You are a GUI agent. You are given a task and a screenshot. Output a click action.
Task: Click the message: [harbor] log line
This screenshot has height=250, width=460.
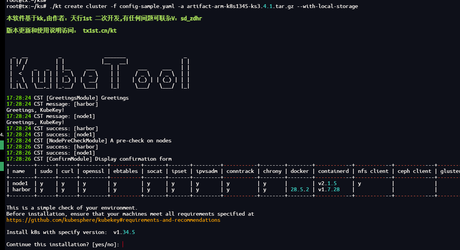[x=52, y=104]
